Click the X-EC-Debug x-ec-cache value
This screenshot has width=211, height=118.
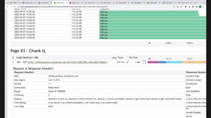tap(83, 103)
